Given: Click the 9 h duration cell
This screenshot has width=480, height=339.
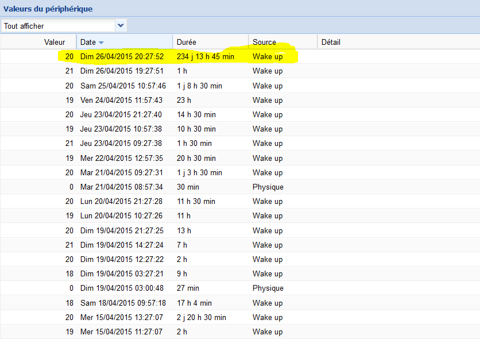Looking at the screenshot, I should pyautogui.click(x=182, y=273).
